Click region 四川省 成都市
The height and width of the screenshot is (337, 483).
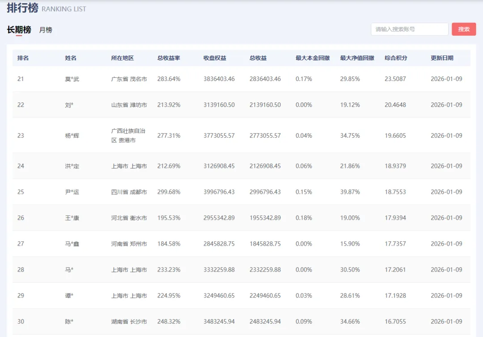pos(129,192)
